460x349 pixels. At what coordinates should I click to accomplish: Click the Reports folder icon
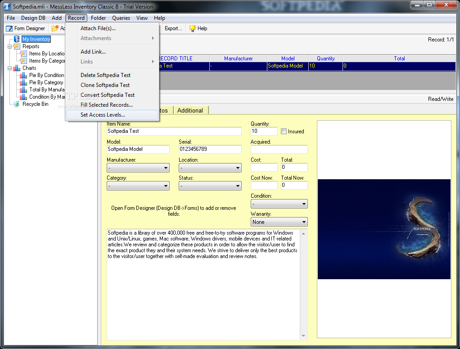17,46
